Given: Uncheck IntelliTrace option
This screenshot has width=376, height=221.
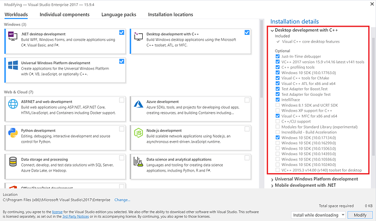Looking at the screenshot, I should tap(277, 100).
